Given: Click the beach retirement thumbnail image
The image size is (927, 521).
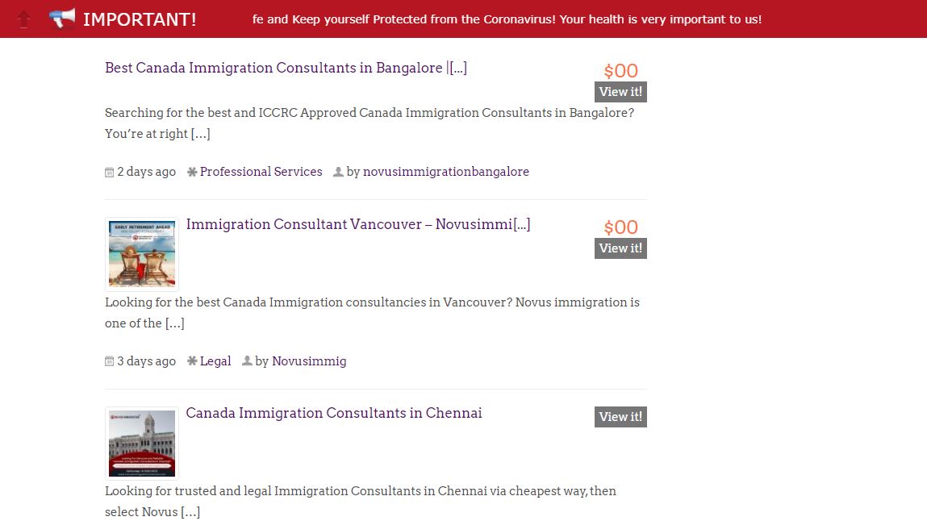Looking at the screenshot, I should (x=142, y=254).
